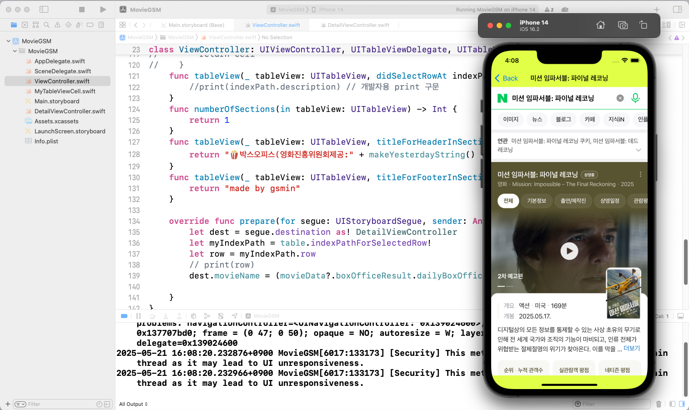Viewport: 689px width, 410px height.
Task: Select 블로그 search category
Action: coord(563,119)
